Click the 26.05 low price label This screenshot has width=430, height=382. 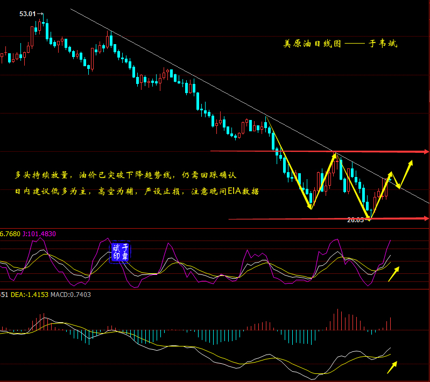coord(355,220)
